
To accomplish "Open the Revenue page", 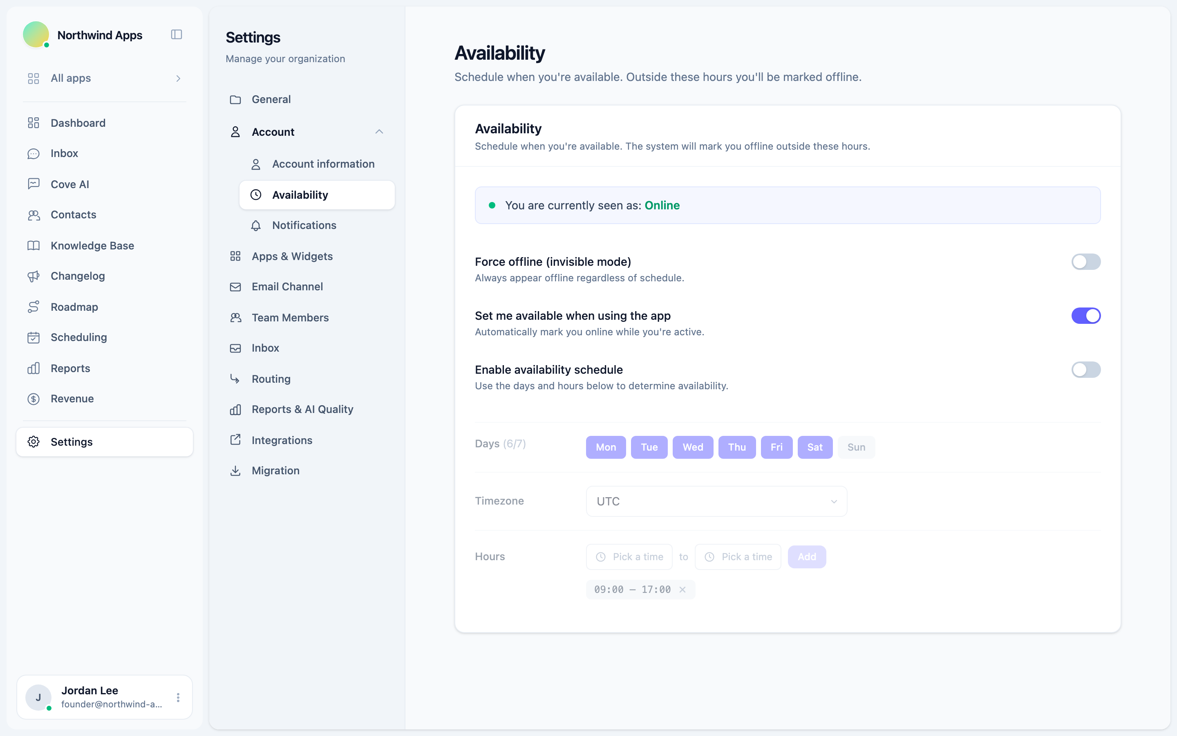I will [x=105, y=399].
